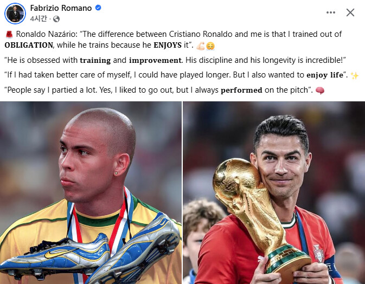Click the flexed bicep emoji
The height and width of the screenshot is (284, 365).
click(x=201, y=46)
